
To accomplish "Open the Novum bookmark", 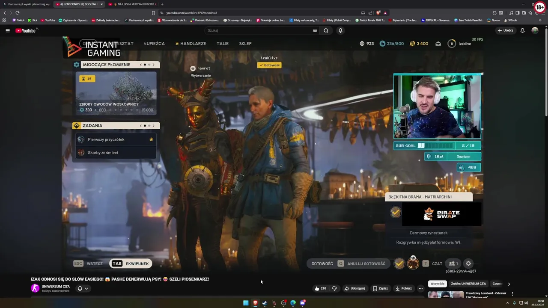I will point(494,20).
